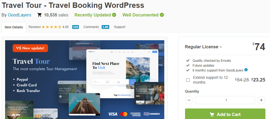This screenshot has height=119, width=270.
Task: Click the Recently Updated label
Action: coord(93,15)
